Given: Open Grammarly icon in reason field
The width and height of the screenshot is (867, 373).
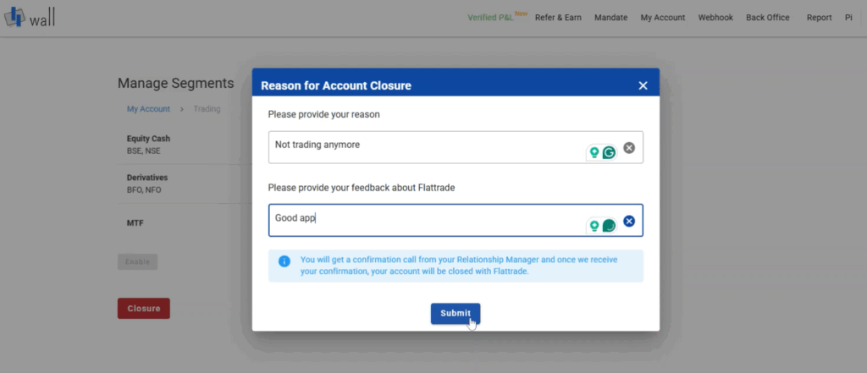Looking at the screenshot, I should click(609, 152).
